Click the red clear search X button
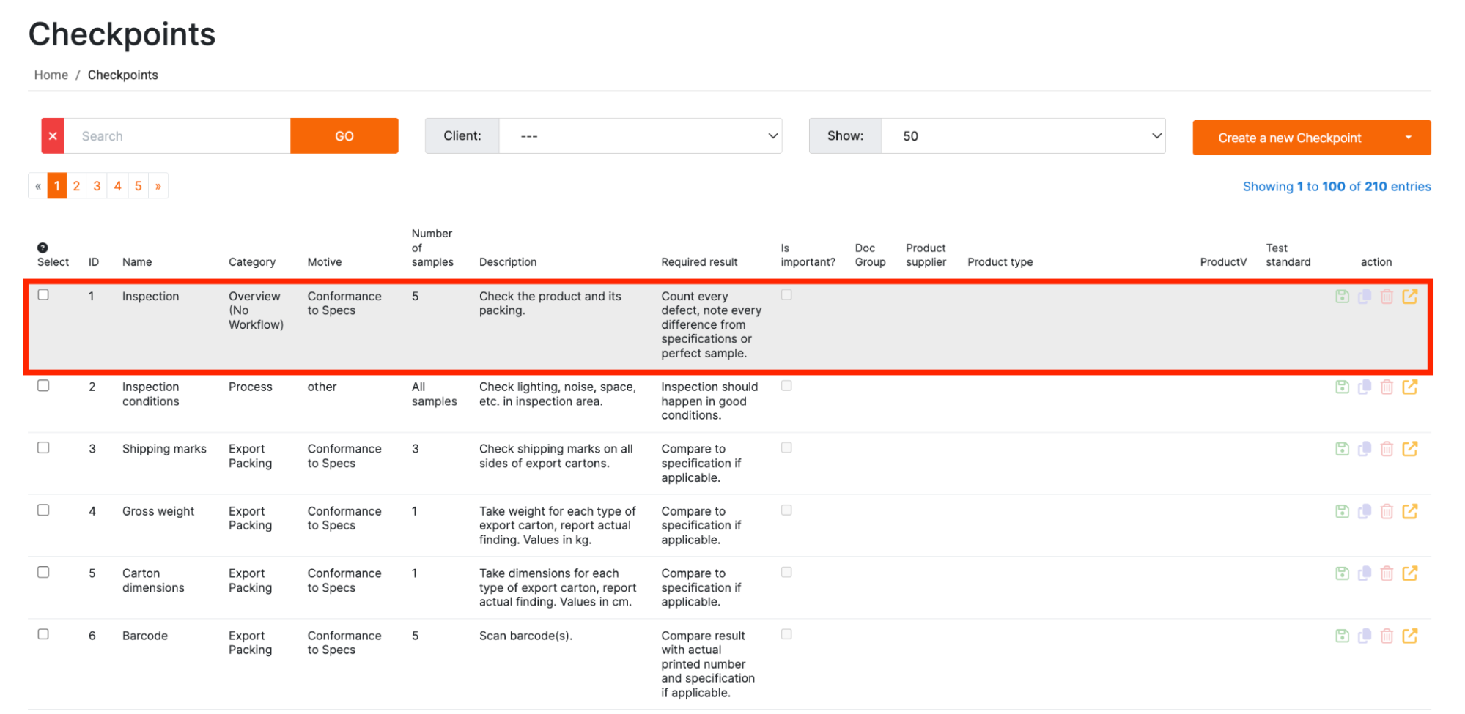 pos(53,136)
